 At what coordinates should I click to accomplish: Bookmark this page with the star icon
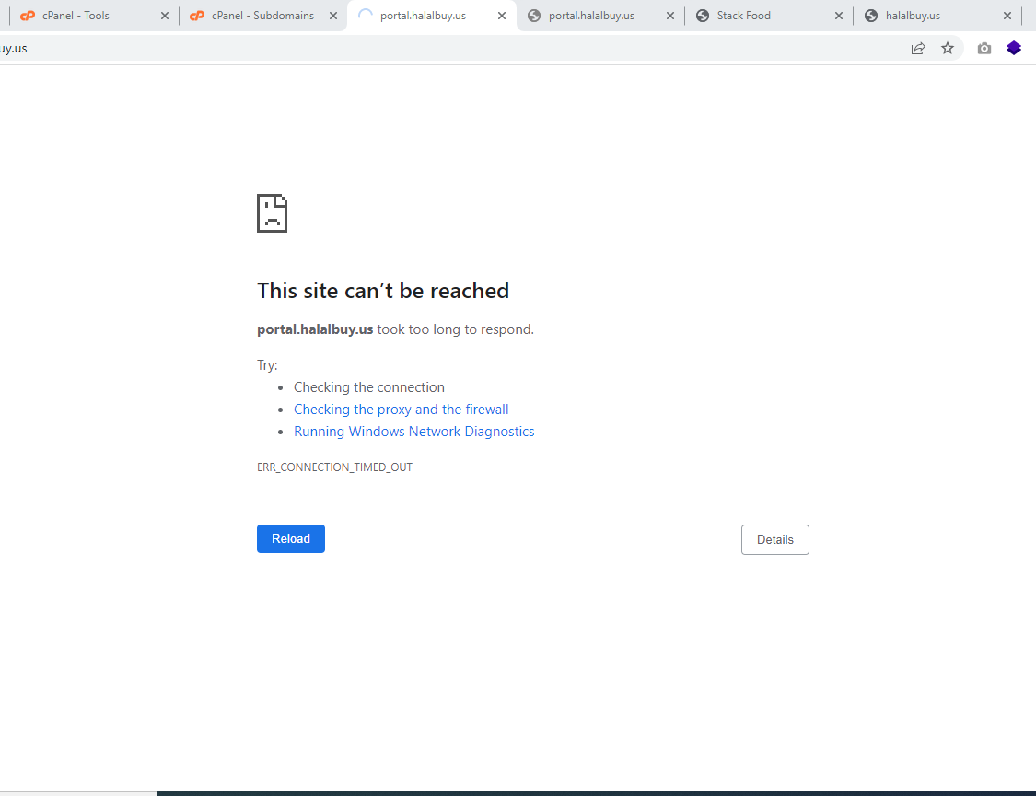point(948,49)
